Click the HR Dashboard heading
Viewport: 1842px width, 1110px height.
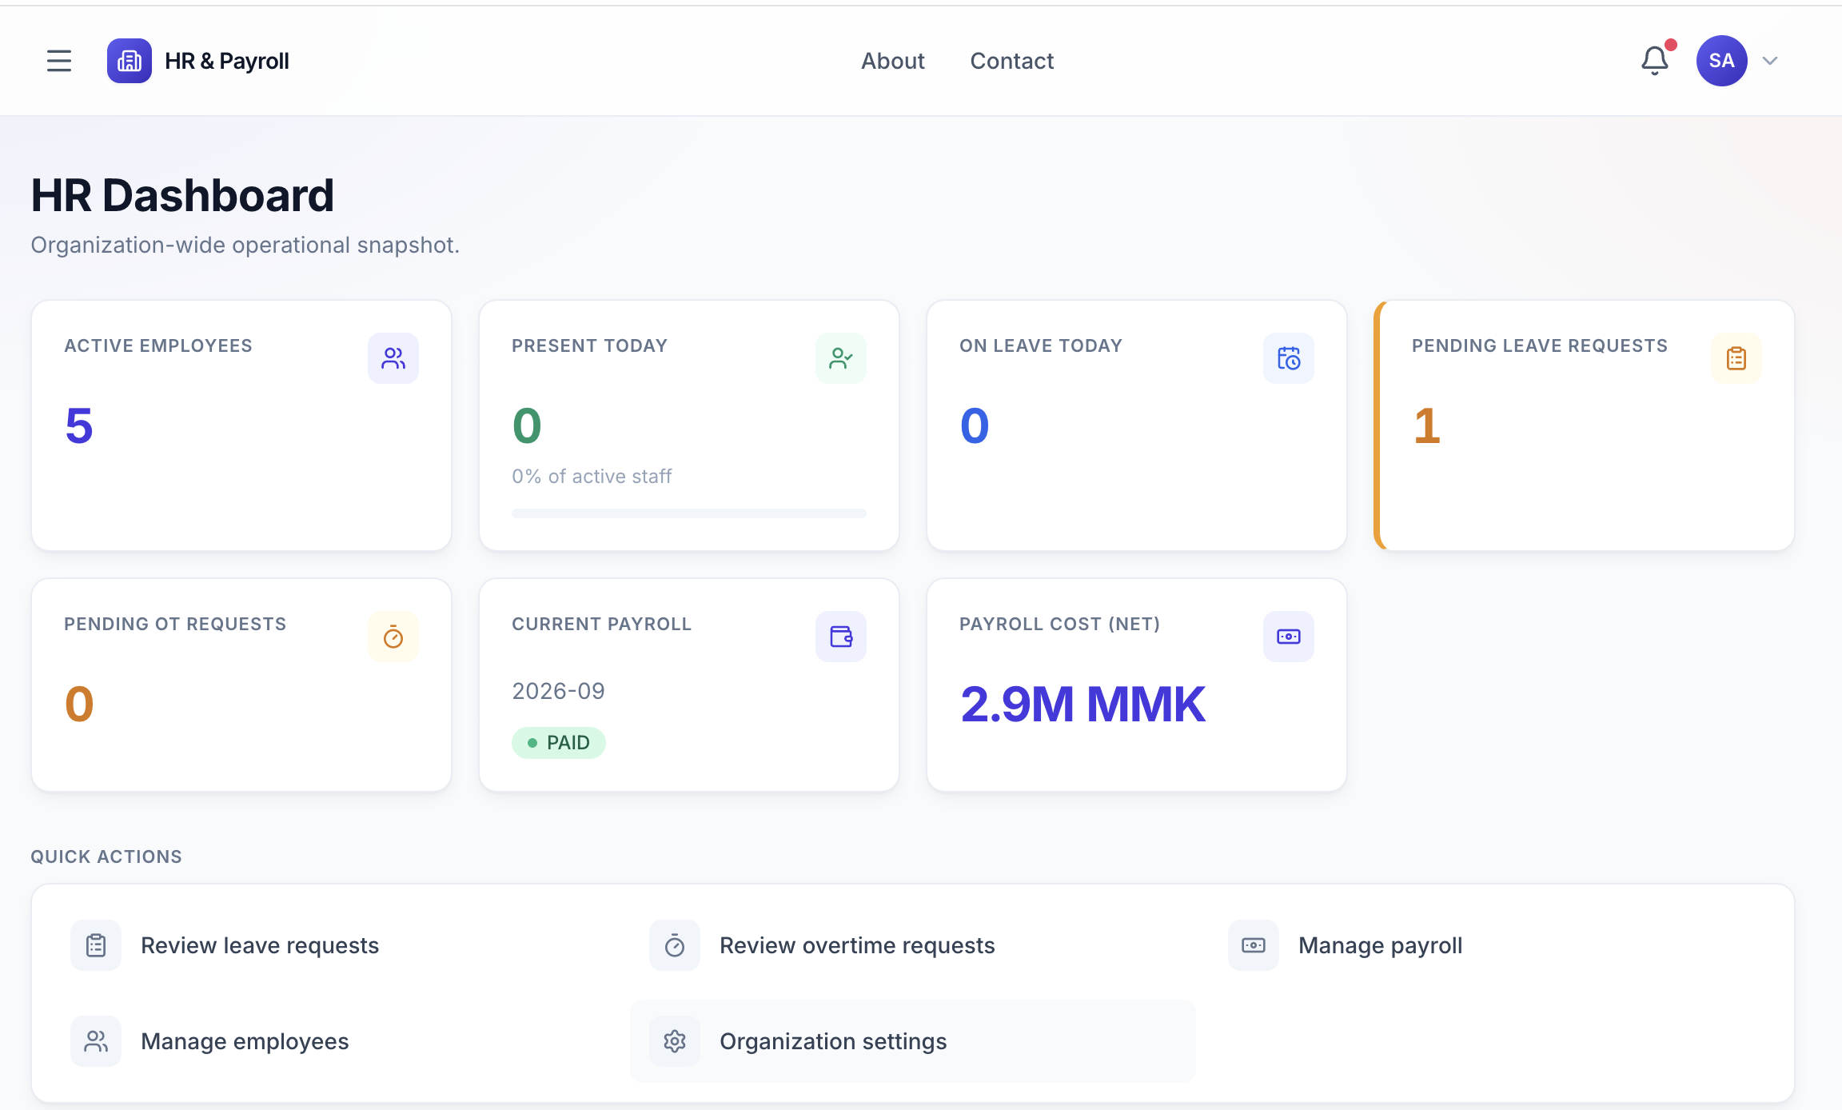pos(182,195)
